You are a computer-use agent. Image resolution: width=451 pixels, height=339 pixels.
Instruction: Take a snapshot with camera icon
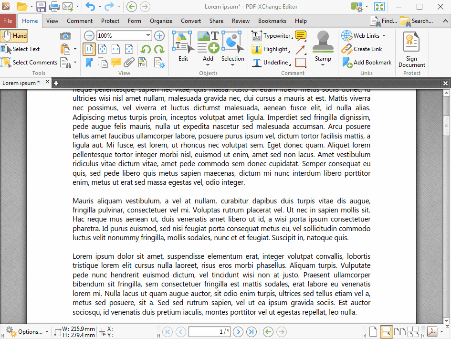[x=65, y=36]
